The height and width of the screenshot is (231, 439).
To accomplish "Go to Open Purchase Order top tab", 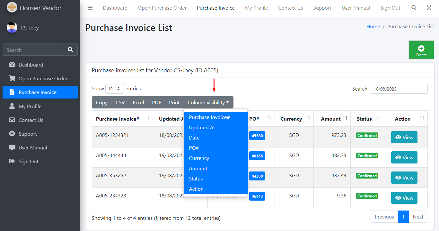I will (162, 8).
